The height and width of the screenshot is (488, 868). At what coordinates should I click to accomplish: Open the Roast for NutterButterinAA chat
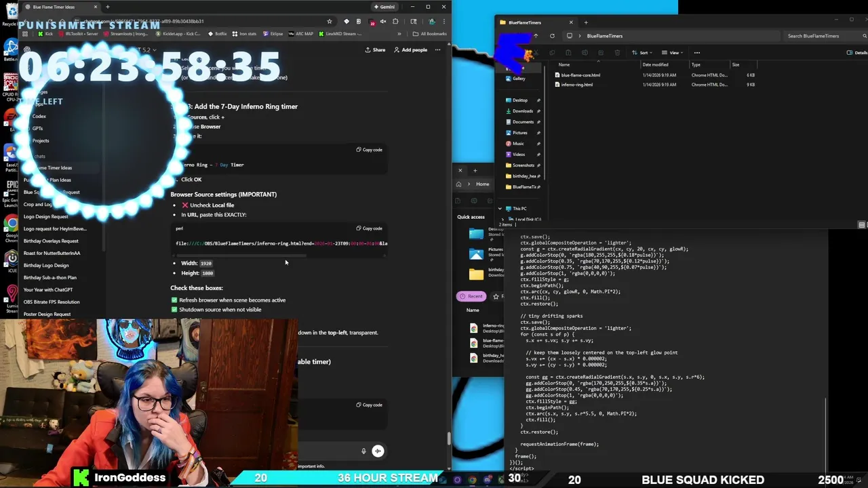click(x=52, y=253)
